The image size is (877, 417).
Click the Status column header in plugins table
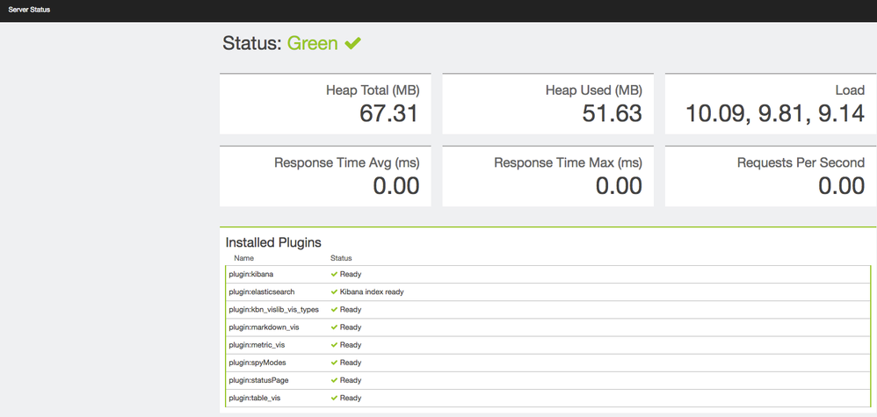click(341, 258)
